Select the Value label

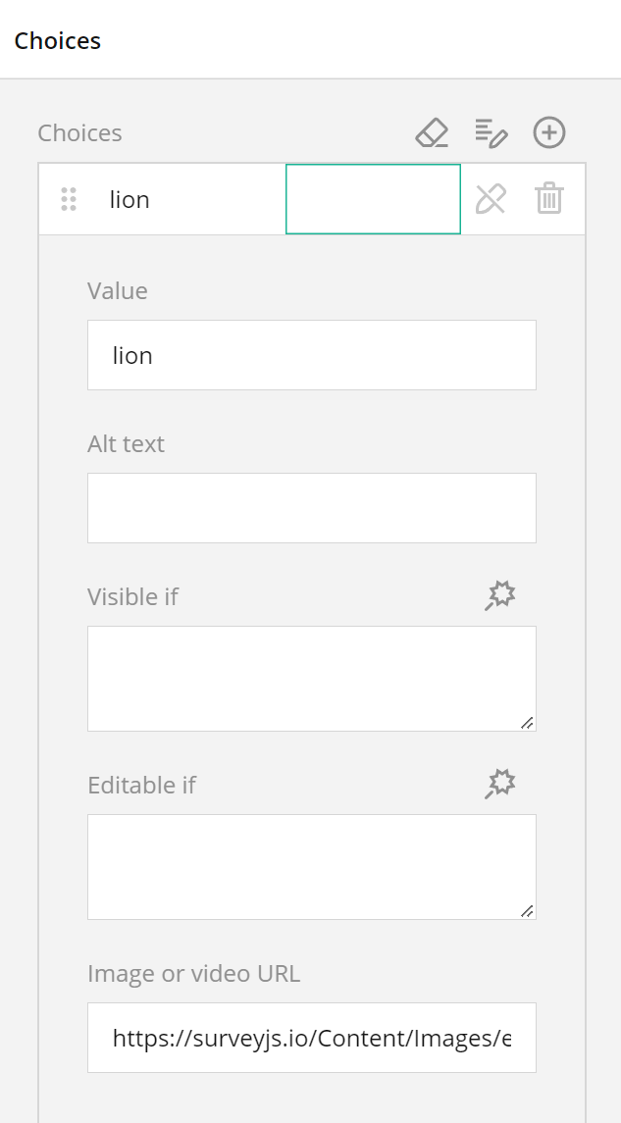click(117, 290)
